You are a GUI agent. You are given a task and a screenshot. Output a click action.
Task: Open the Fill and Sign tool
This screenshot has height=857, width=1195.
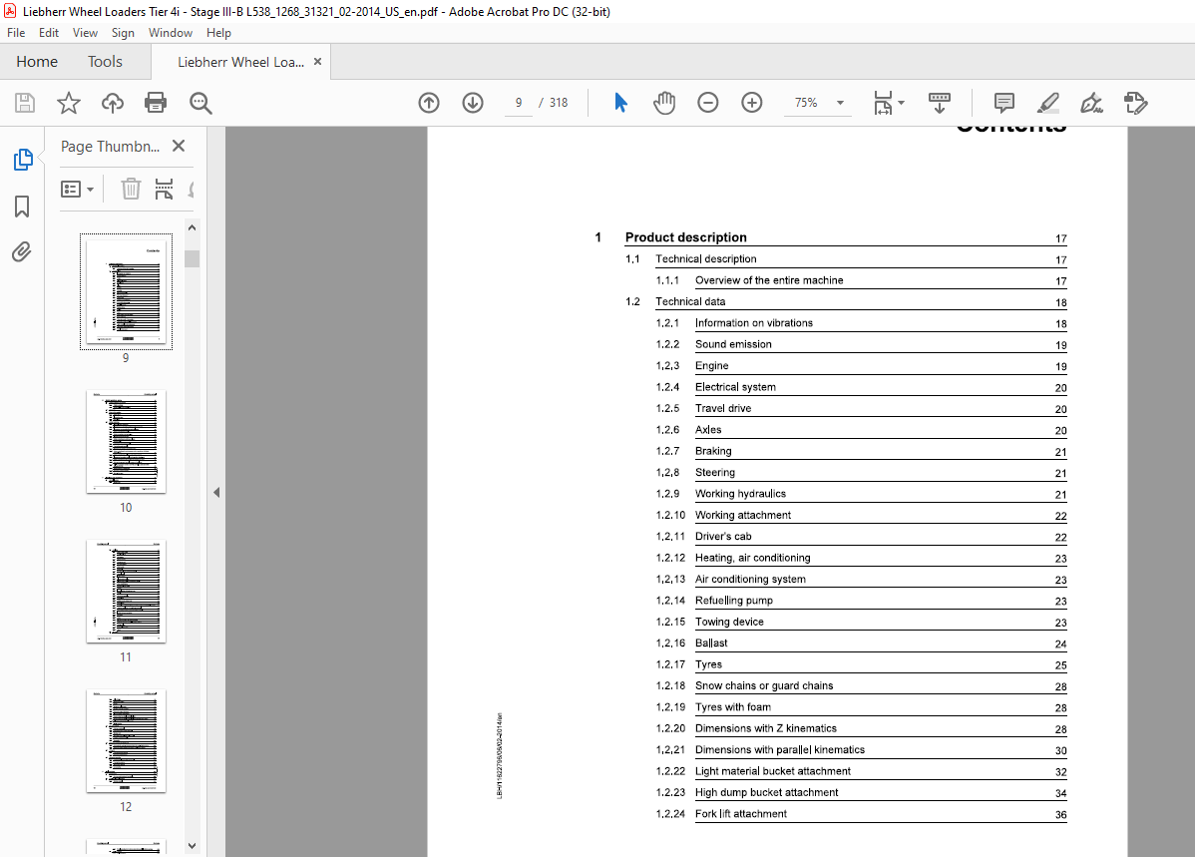[1091, 102]
